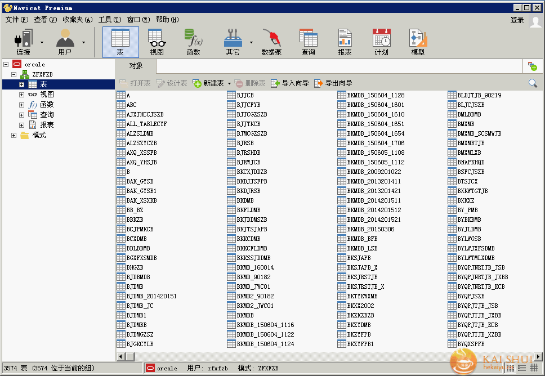This screenshot has height=376, width=545.
Task: Click the table icon beside BYQXSFFB
Action: coord(452,344)
